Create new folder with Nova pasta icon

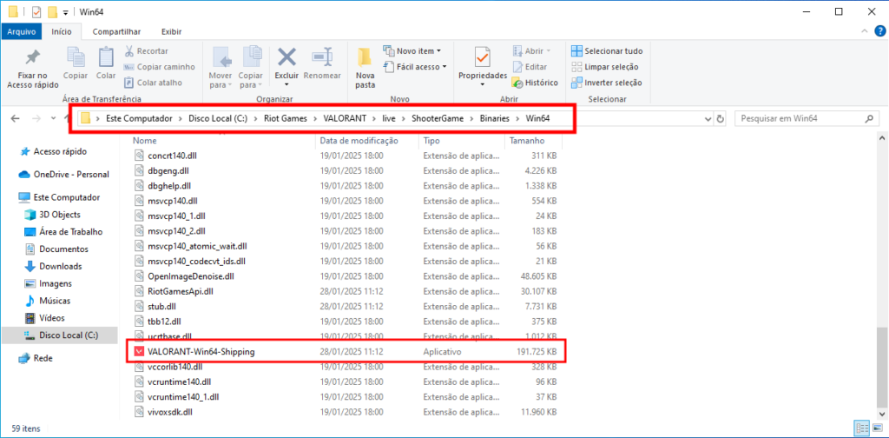(x=365, y=68)
